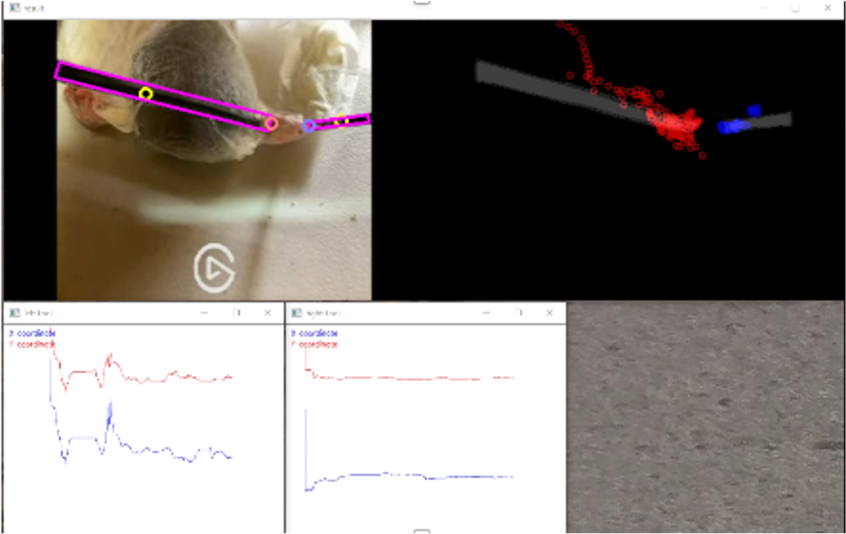
Task: Click the Elgato play logo watermark
Action: pyautogui.click(x=214, y=268)
